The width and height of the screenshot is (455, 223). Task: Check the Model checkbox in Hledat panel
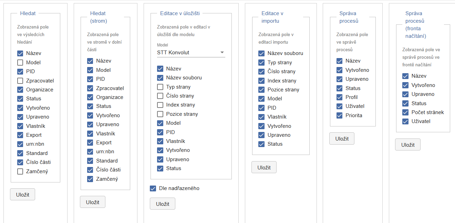[20, 63]
